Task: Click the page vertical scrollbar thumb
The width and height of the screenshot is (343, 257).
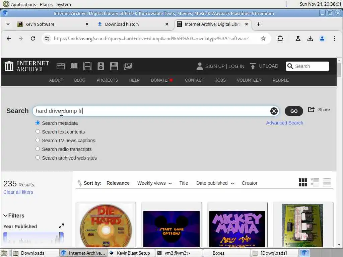Action: click(x=339, y=70)
